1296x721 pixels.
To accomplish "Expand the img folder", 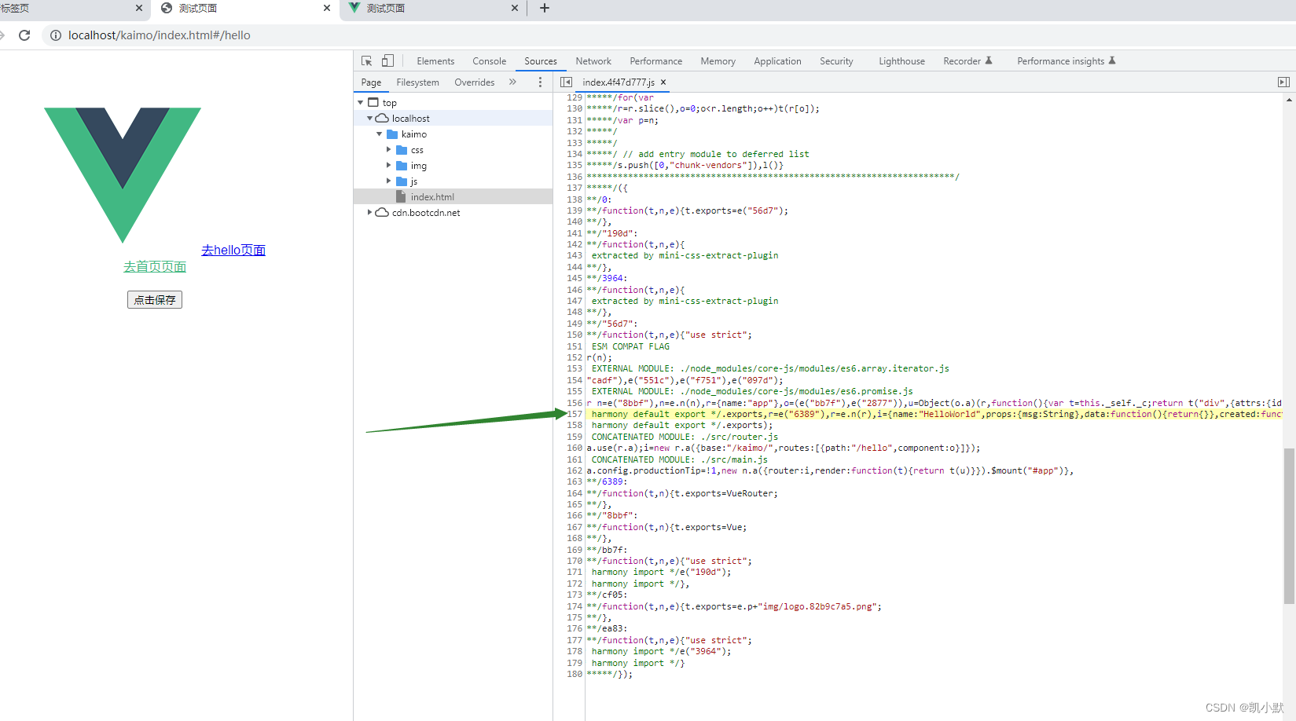I will point(388,166).
